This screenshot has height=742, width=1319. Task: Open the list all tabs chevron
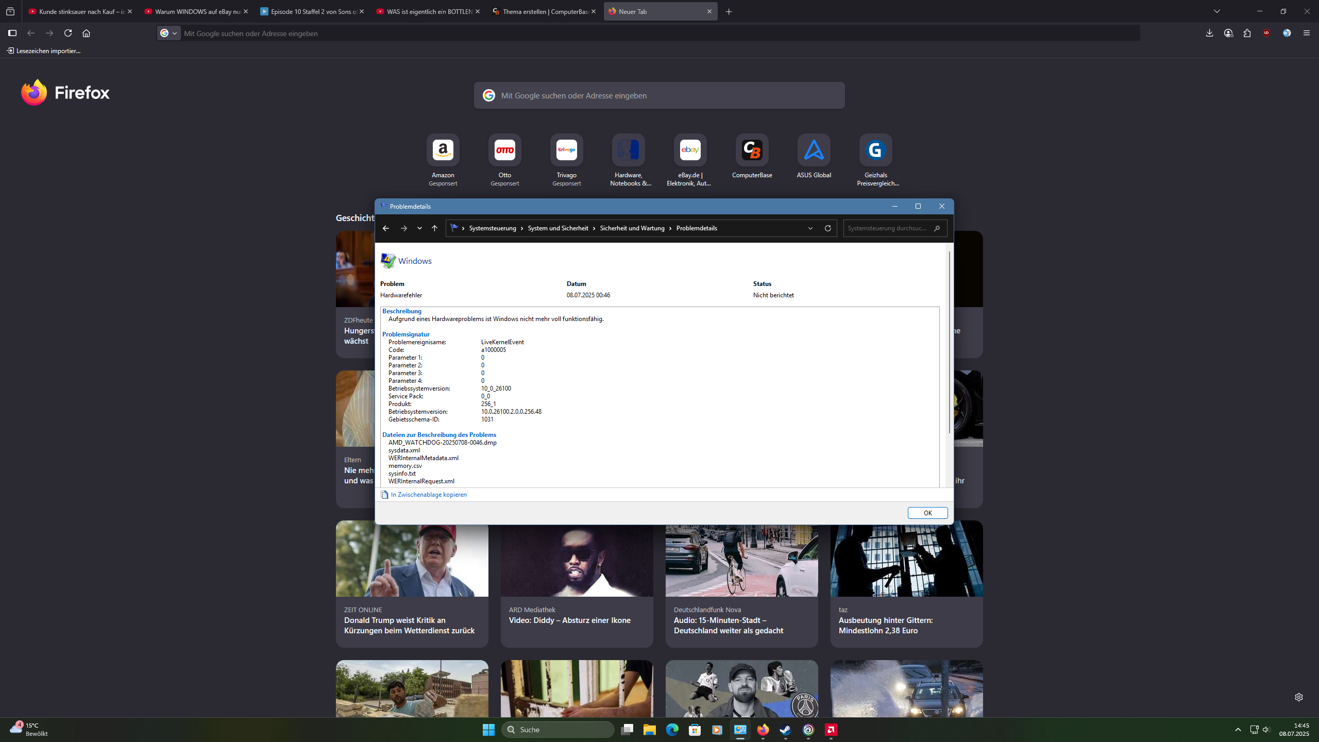point(1217,11)
